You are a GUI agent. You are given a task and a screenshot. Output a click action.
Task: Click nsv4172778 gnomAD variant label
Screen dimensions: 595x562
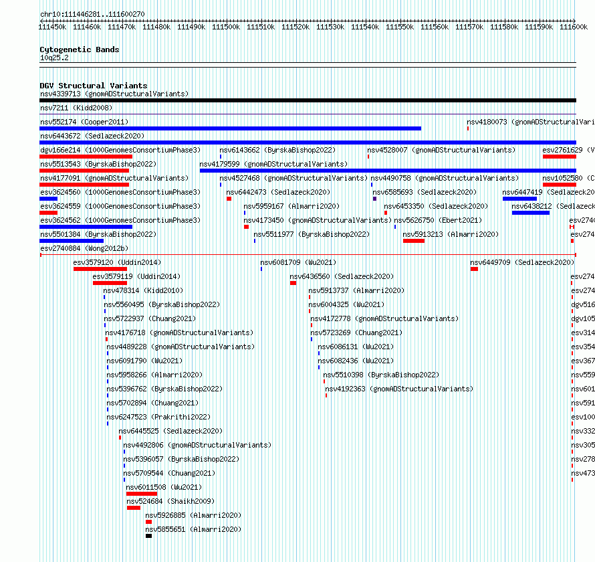[x=384, y=318]
